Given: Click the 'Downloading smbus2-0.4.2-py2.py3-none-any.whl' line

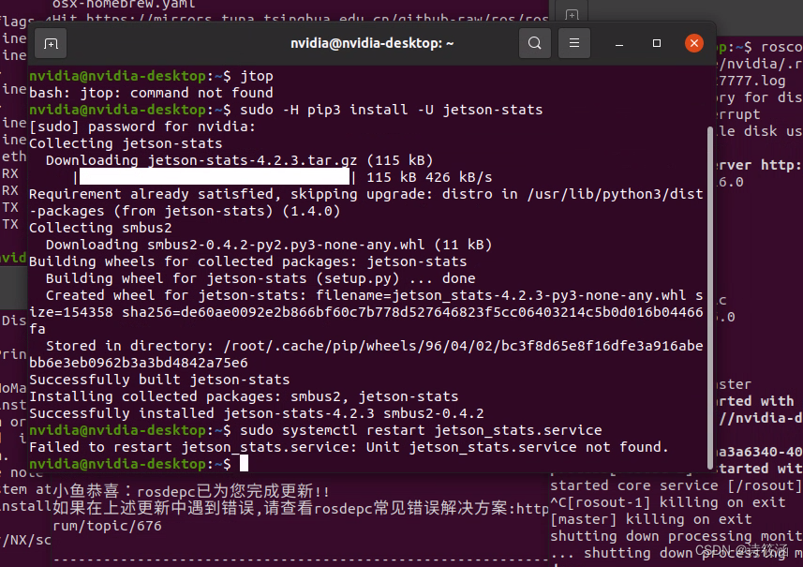Looking at the screenshot, I should click(269, 245).
